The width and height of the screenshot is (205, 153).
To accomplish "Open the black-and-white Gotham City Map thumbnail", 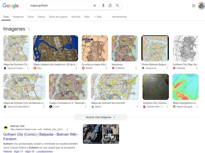I will [186, 48].
